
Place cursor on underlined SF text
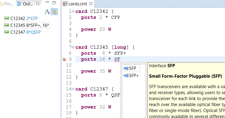pyautogui.click(x=117, y=59)
